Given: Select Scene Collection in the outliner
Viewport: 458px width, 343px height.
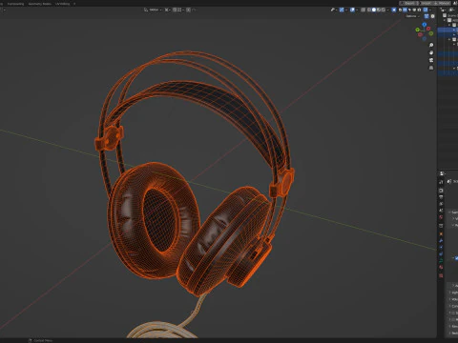Looking at the screenshot, I should coord(451,15).
